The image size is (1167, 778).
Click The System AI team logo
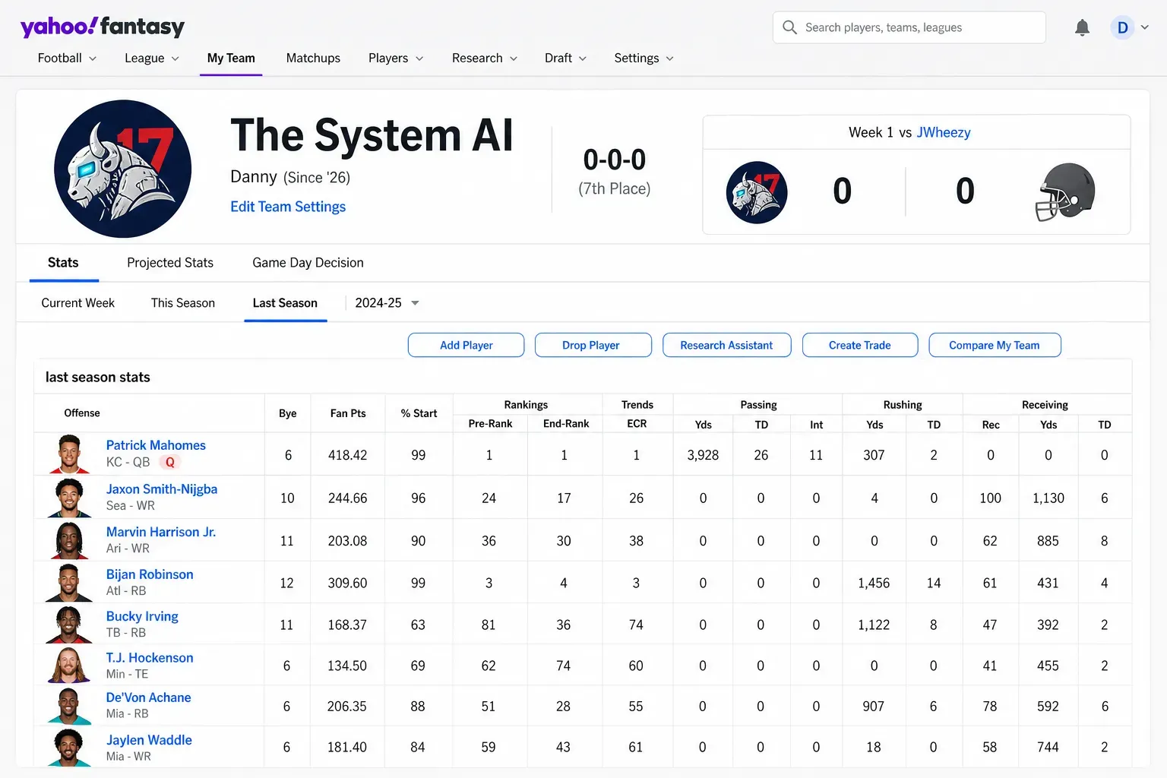pos(122,169)
